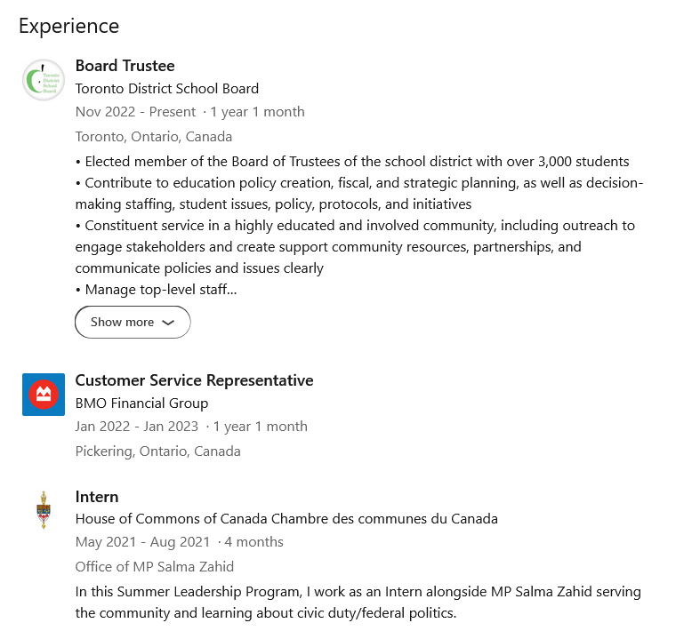
Task: Click BMO Financial Group company name
Action: point(141,403)
